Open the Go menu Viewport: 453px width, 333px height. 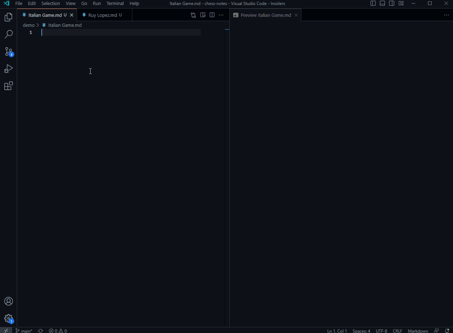coord(84,4)
